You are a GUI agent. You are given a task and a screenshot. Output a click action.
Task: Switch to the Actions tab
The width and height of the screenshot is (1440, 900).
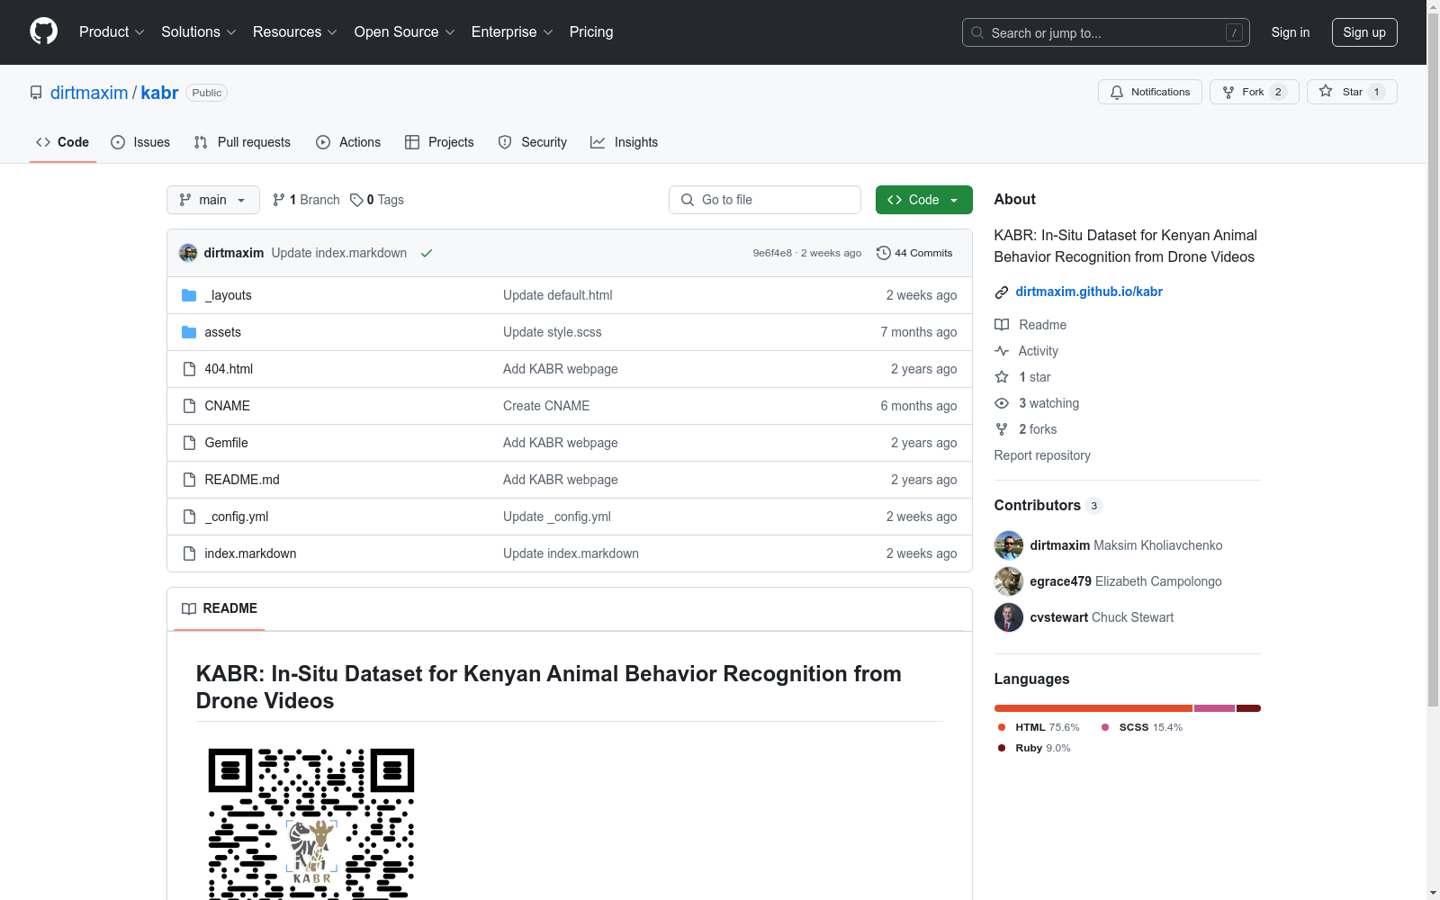[348, 142]
